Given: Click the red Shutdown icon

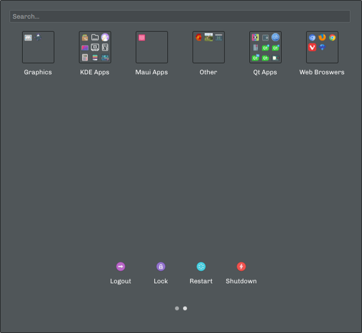Looking at the screenshot, I should 241,266.
